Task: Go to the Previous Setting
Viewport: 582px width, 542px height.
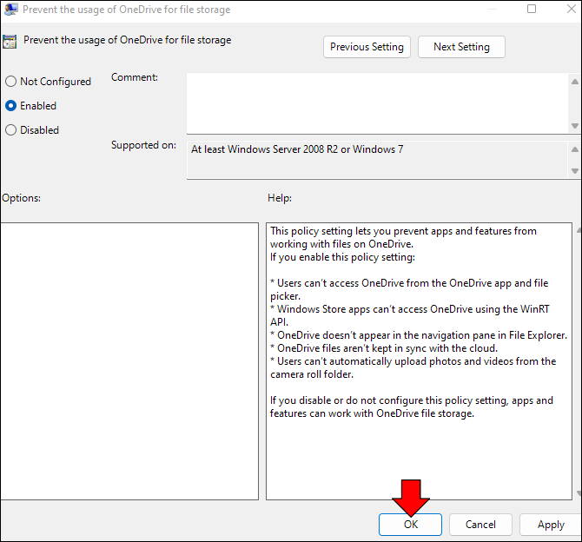Action: (367, 47)
